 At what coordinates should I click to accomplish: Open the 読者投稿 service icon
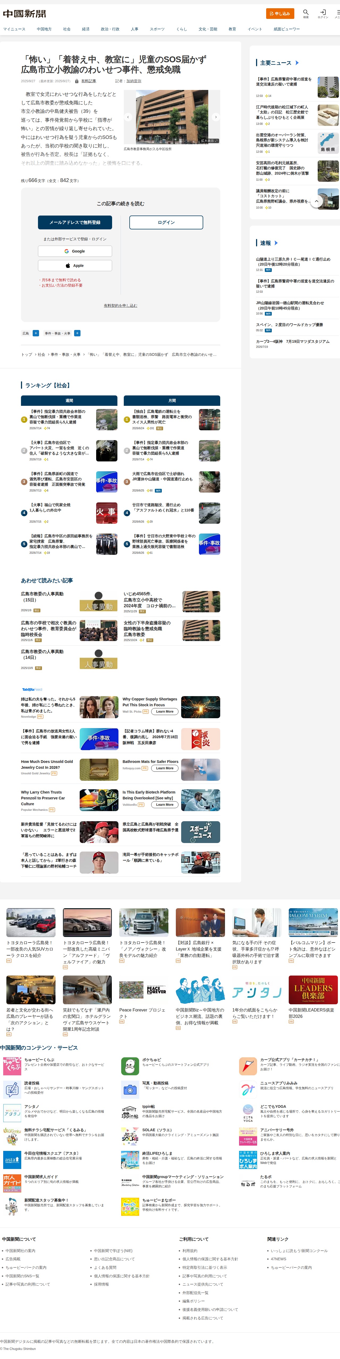tap(12, 1089)
